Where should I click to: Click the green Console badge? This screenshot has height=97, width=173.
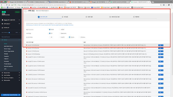pyautogui.click(x=17, y=12)
